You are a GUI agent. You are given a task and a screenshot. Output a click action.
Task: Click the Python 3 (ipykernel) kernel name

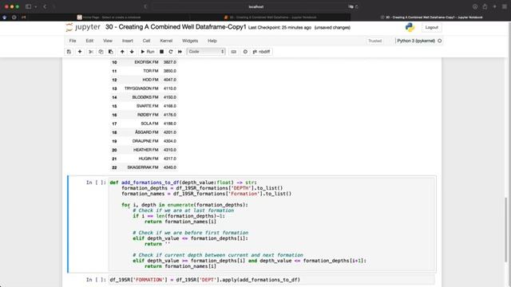[x=416, y=41]
